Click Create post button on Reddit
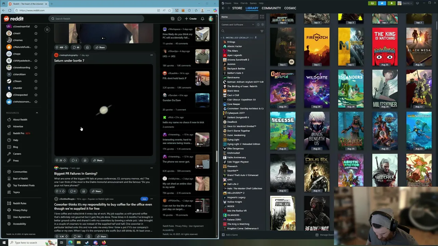Screen dimensions: 438x246 click(191, 19)
